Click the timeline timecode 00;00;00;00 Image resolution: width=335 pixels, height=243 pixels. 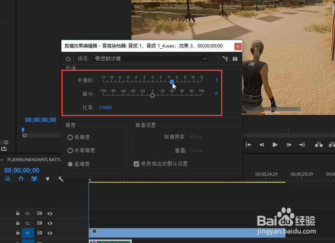coord(22,171)
